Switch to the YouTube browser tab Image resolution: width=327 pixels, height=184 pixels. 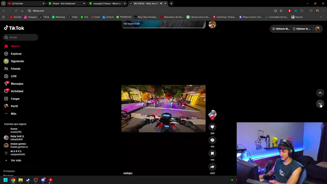coord(26,4)
